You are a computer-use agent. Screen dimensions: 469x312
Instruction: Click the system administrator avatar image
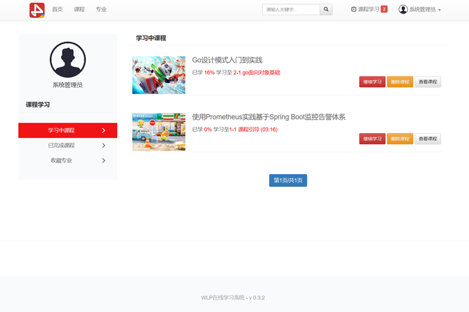click(68, 60)
